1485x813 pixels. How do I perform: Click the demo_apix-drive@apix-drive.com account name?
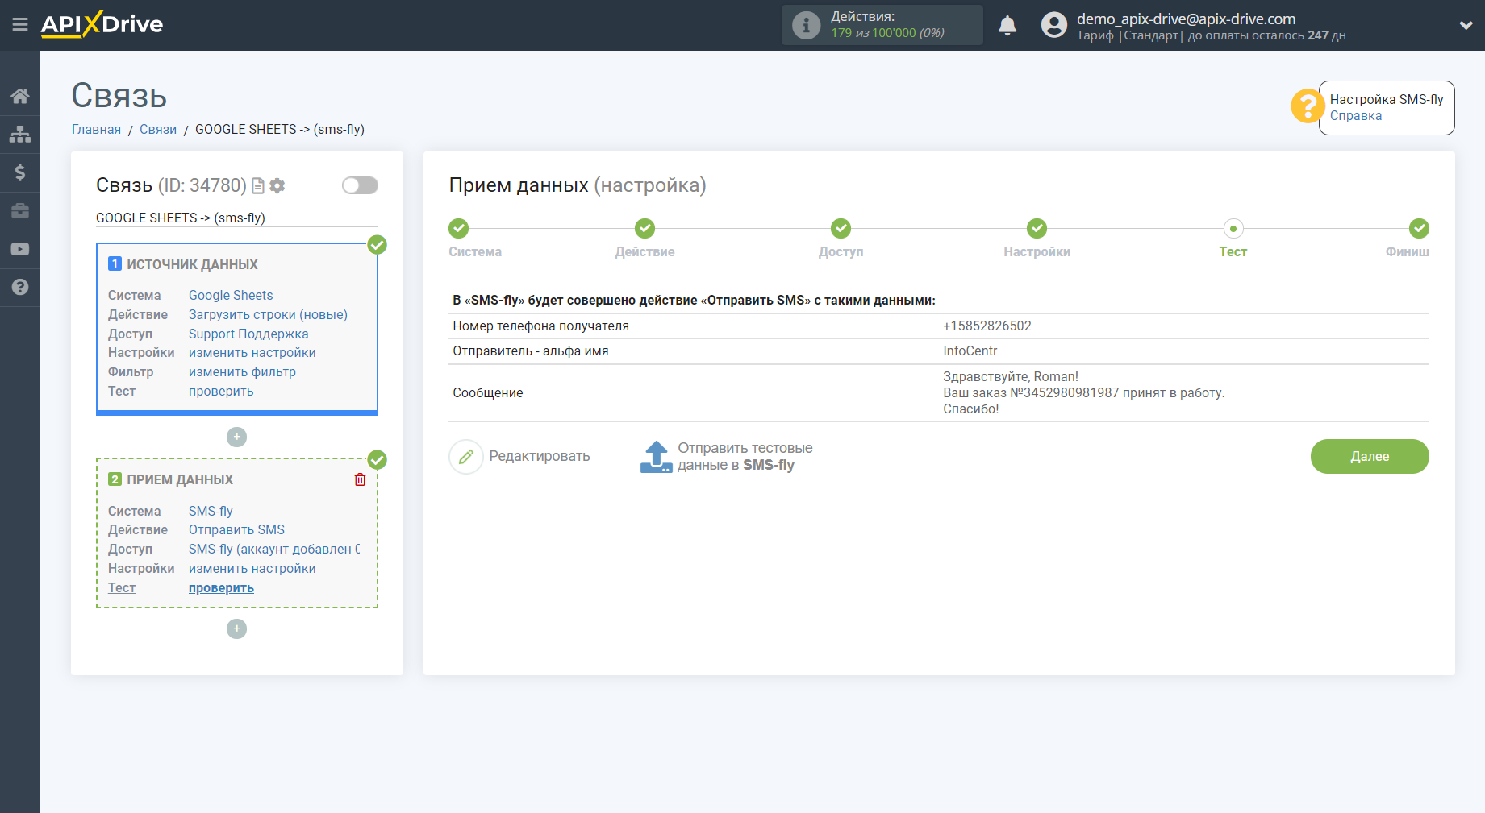click(1186, 19)
